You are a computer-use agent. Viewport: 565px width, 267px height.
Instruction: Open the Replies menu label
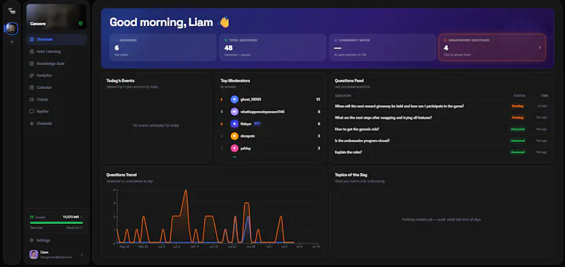point(42,112)
